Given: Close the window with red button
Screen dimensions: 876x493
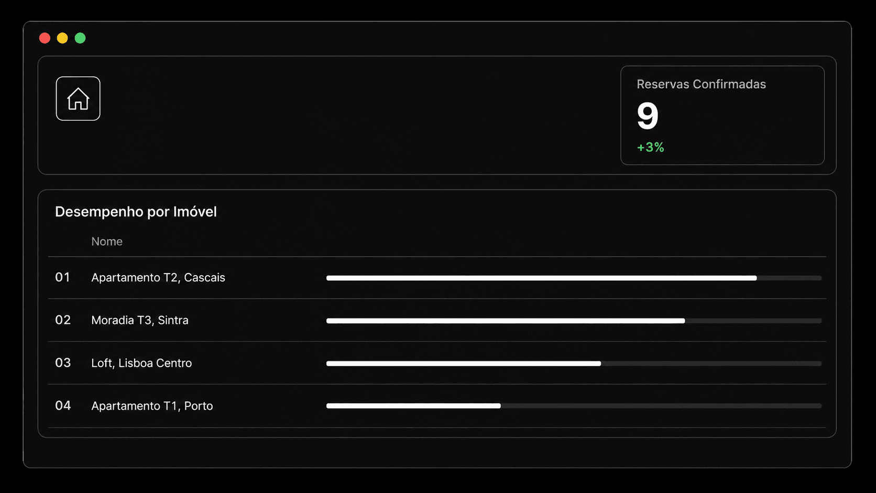Looking at the screenshot, I should [45, 38].
